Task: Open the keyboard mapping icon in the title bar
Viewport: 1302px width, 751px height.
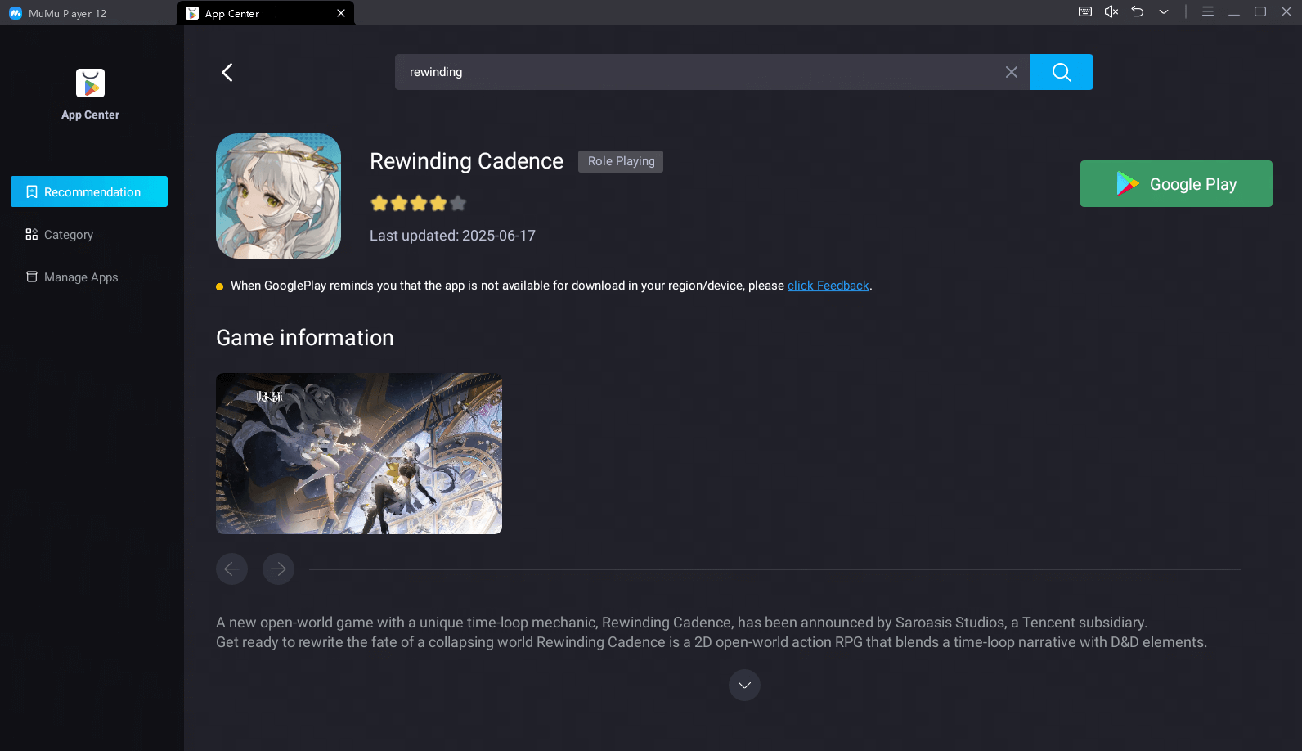Action: pyautogui.click(x=1085, y=11)
